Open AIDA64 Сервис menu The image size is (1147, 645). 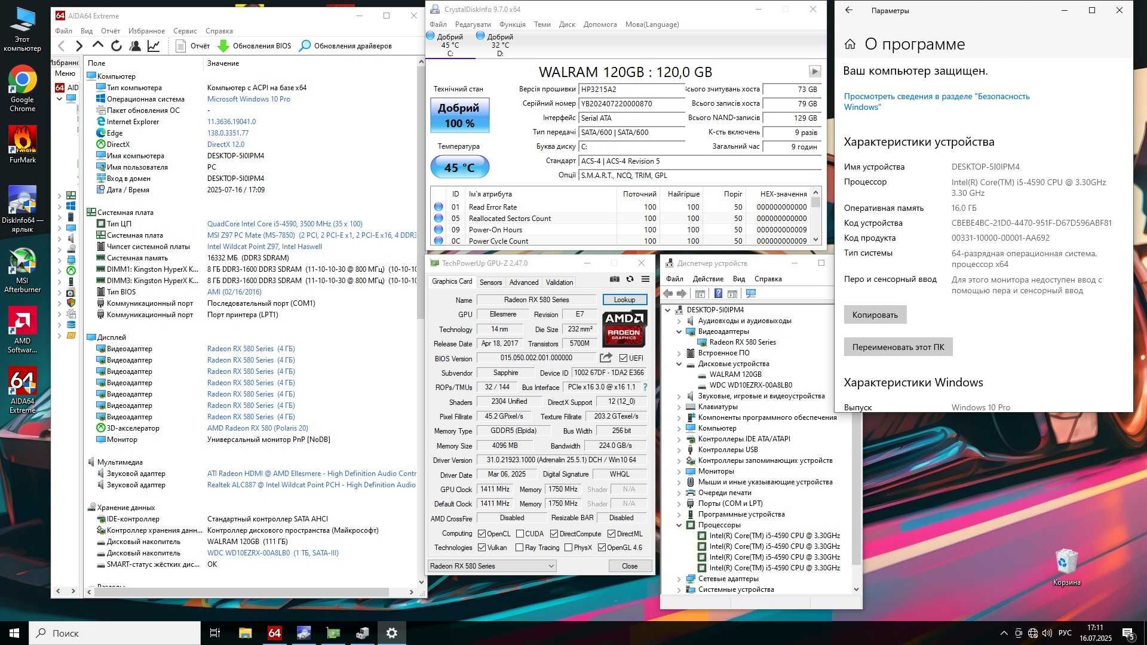(185, 31)
